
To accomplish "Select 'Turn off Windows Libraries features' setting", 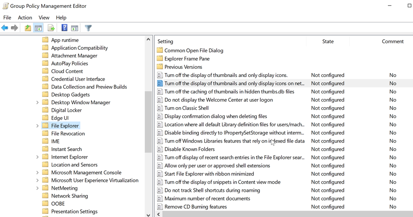I will point(234,141).
